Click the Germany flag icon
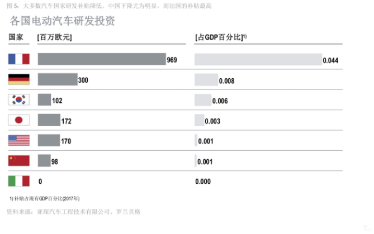 point(19,79)
